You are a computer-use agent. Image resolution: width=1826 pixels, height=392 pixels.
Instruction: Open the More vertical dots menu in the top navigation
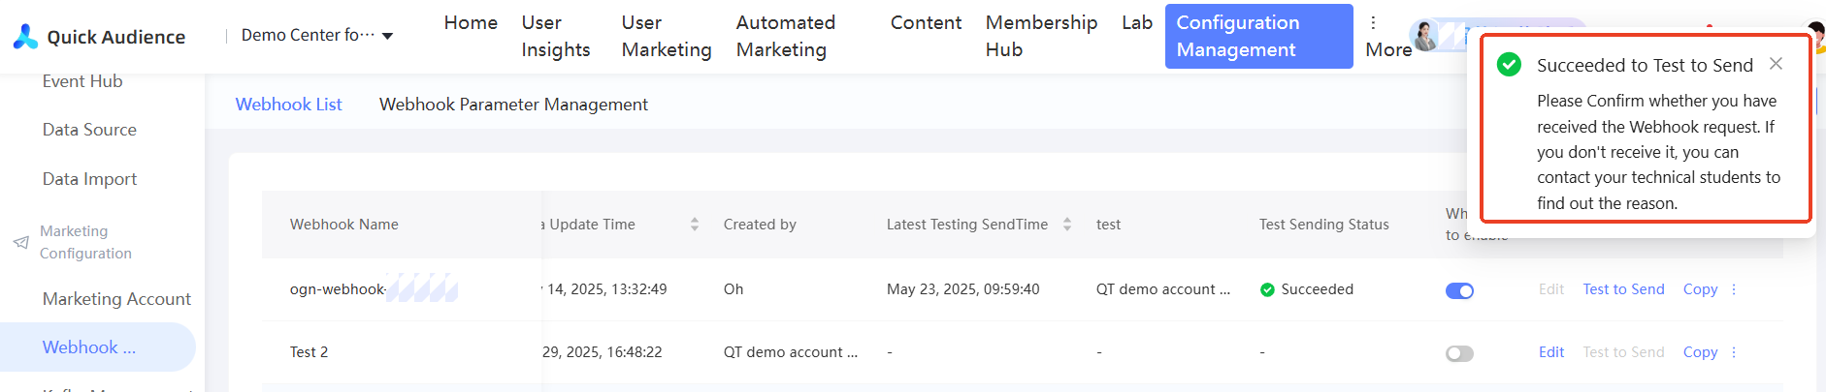tap(1373, 22)
